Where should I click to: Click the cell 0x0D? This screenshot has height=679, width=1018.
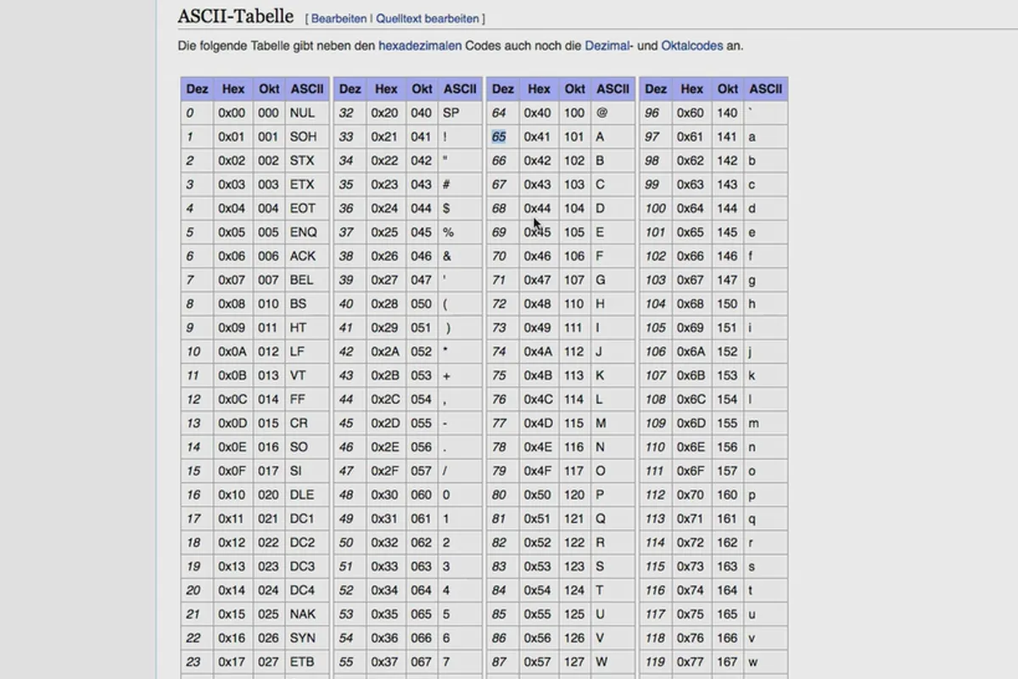coord(232,423)
